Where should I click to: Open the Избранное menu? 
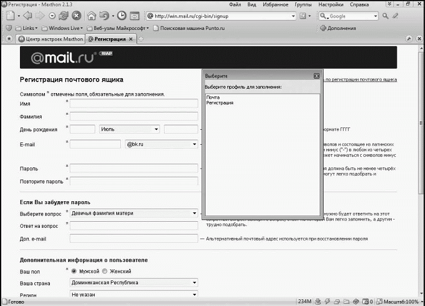pyautogui.click(x=275, y=4)
